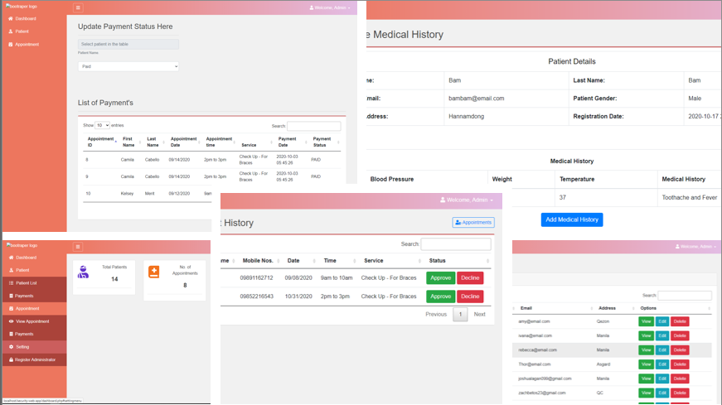
Task: Open Register Administrator item with lock icon
Action: tap(35, 359)
